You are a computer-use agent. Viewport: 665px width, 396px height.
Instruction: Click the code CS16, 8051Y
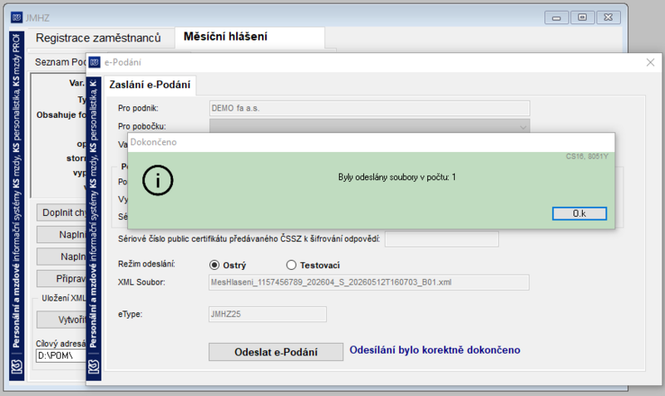pyautogui.click(x=587, y=156)
